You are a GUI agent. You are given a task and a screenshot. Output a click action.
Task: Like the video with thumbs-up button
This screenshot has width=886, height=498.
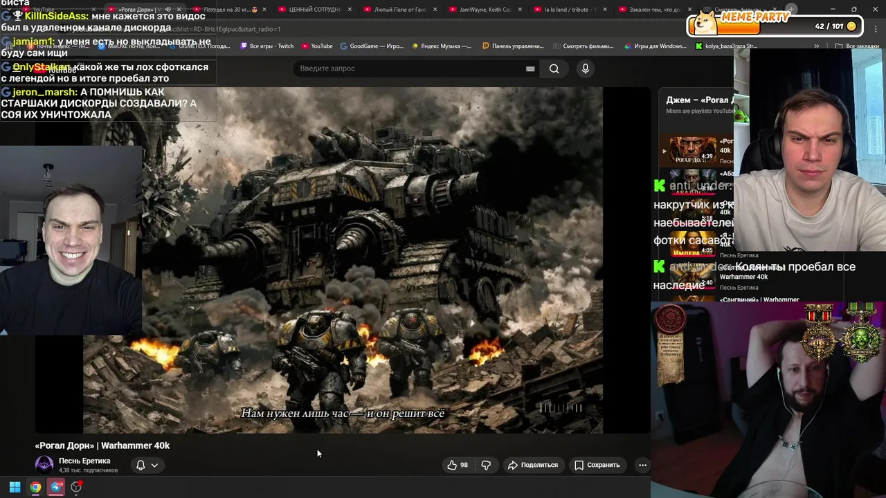pos(458,465)
